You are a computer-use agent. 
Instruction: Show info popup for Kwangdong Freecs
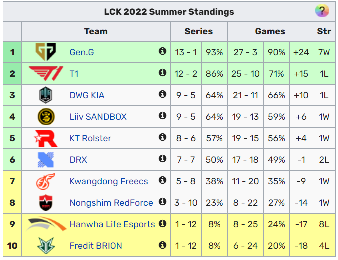(x=162, y=180)
